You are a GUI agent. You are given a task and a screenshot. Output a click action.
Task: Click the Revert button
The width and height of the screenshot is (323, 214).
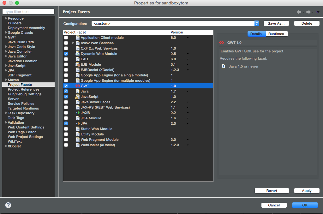tap(272, 191)
